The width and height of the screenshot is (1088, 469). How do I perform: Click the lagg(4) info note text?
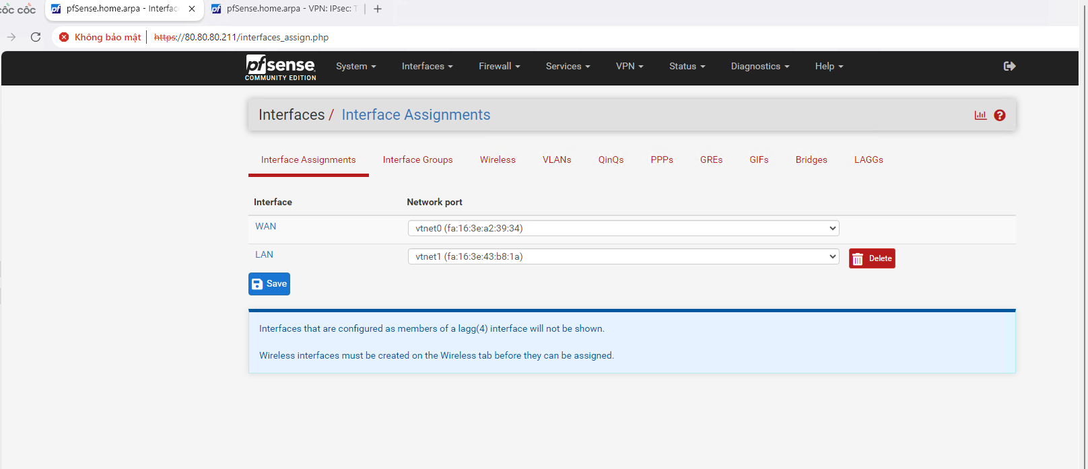[x=432, y=328]
